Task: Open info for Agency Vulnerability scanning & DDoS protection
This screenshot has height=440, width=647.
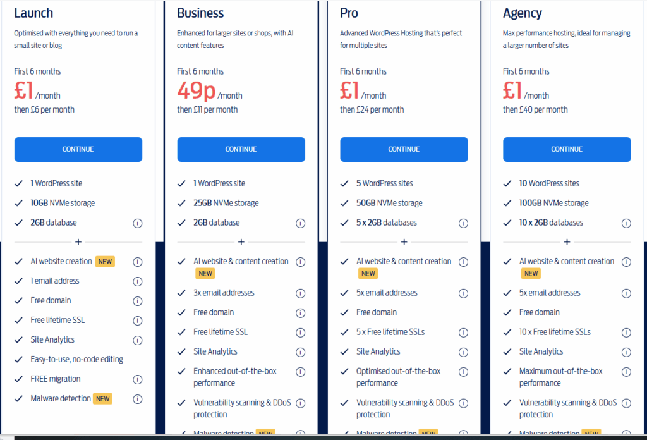Action: [626, 403]
